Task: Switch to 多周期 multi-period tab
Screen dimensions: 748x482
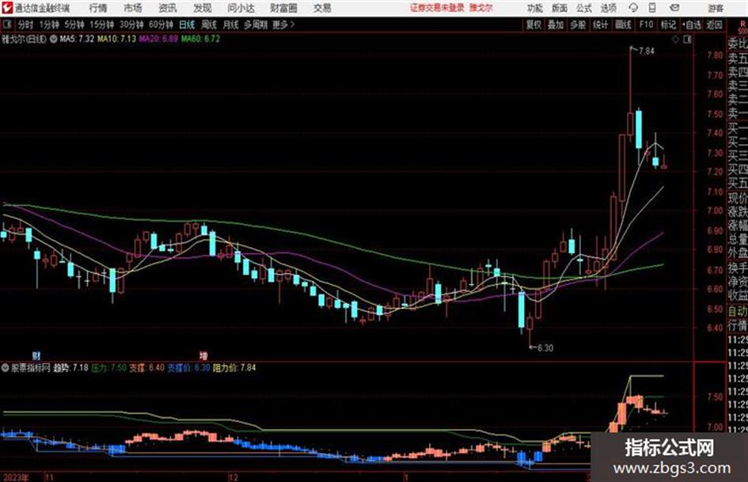Action: [256, 25]
